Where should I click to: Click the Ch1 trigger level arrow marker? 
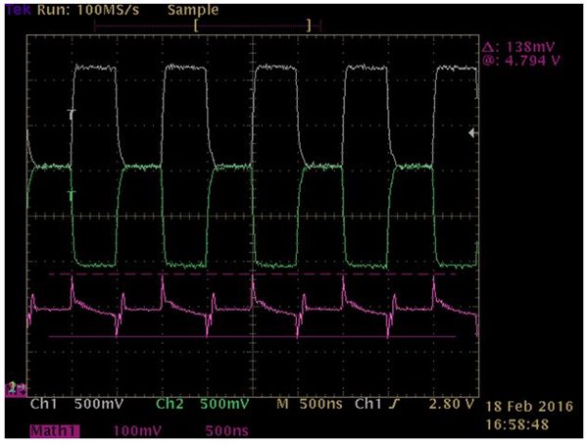click(x=473, y=132)
